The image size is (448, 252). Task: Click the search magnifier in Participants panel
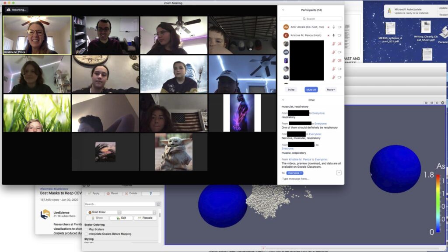304,19
